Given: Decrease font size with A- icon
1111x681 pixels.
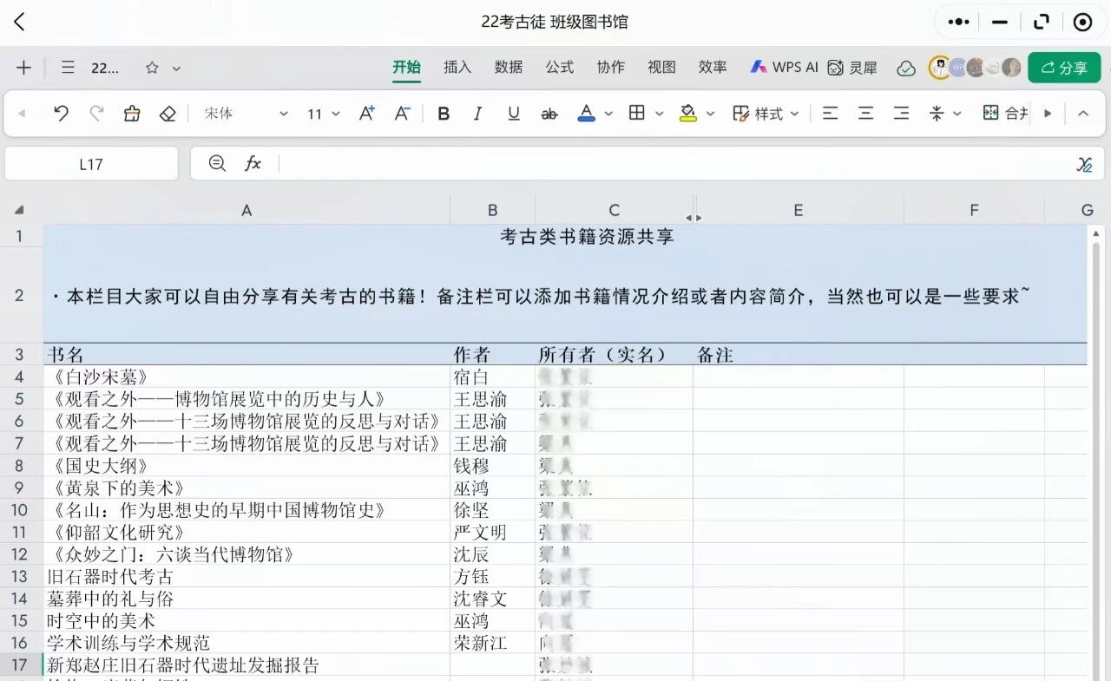Looking at the screenshot, I should coord(402,114).
